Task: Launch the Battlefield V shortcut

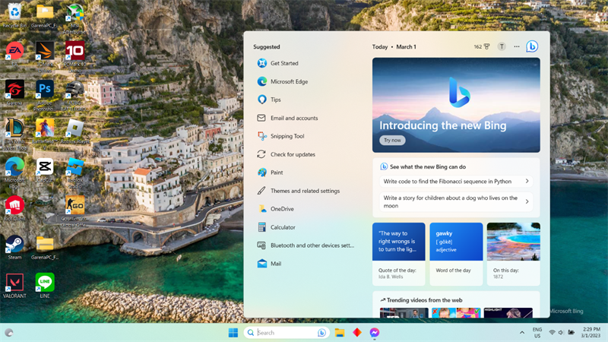Action: pyautogui.click(x=45, y=134)
